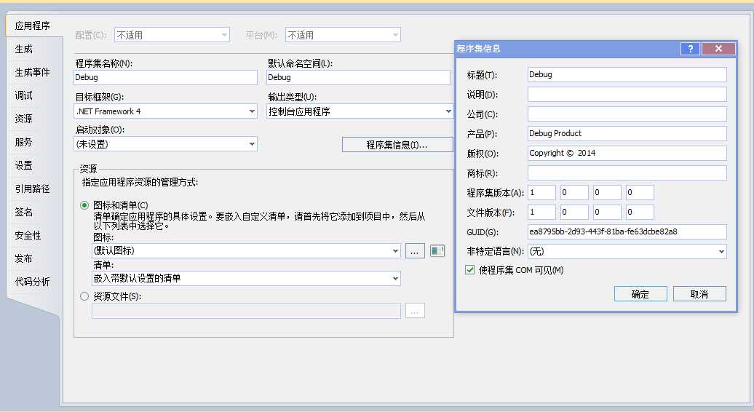754x412 pixels.
Task: Click the 版权 Copyright © 2014 field
Action: pyautogui.click(x=627, y=154)
